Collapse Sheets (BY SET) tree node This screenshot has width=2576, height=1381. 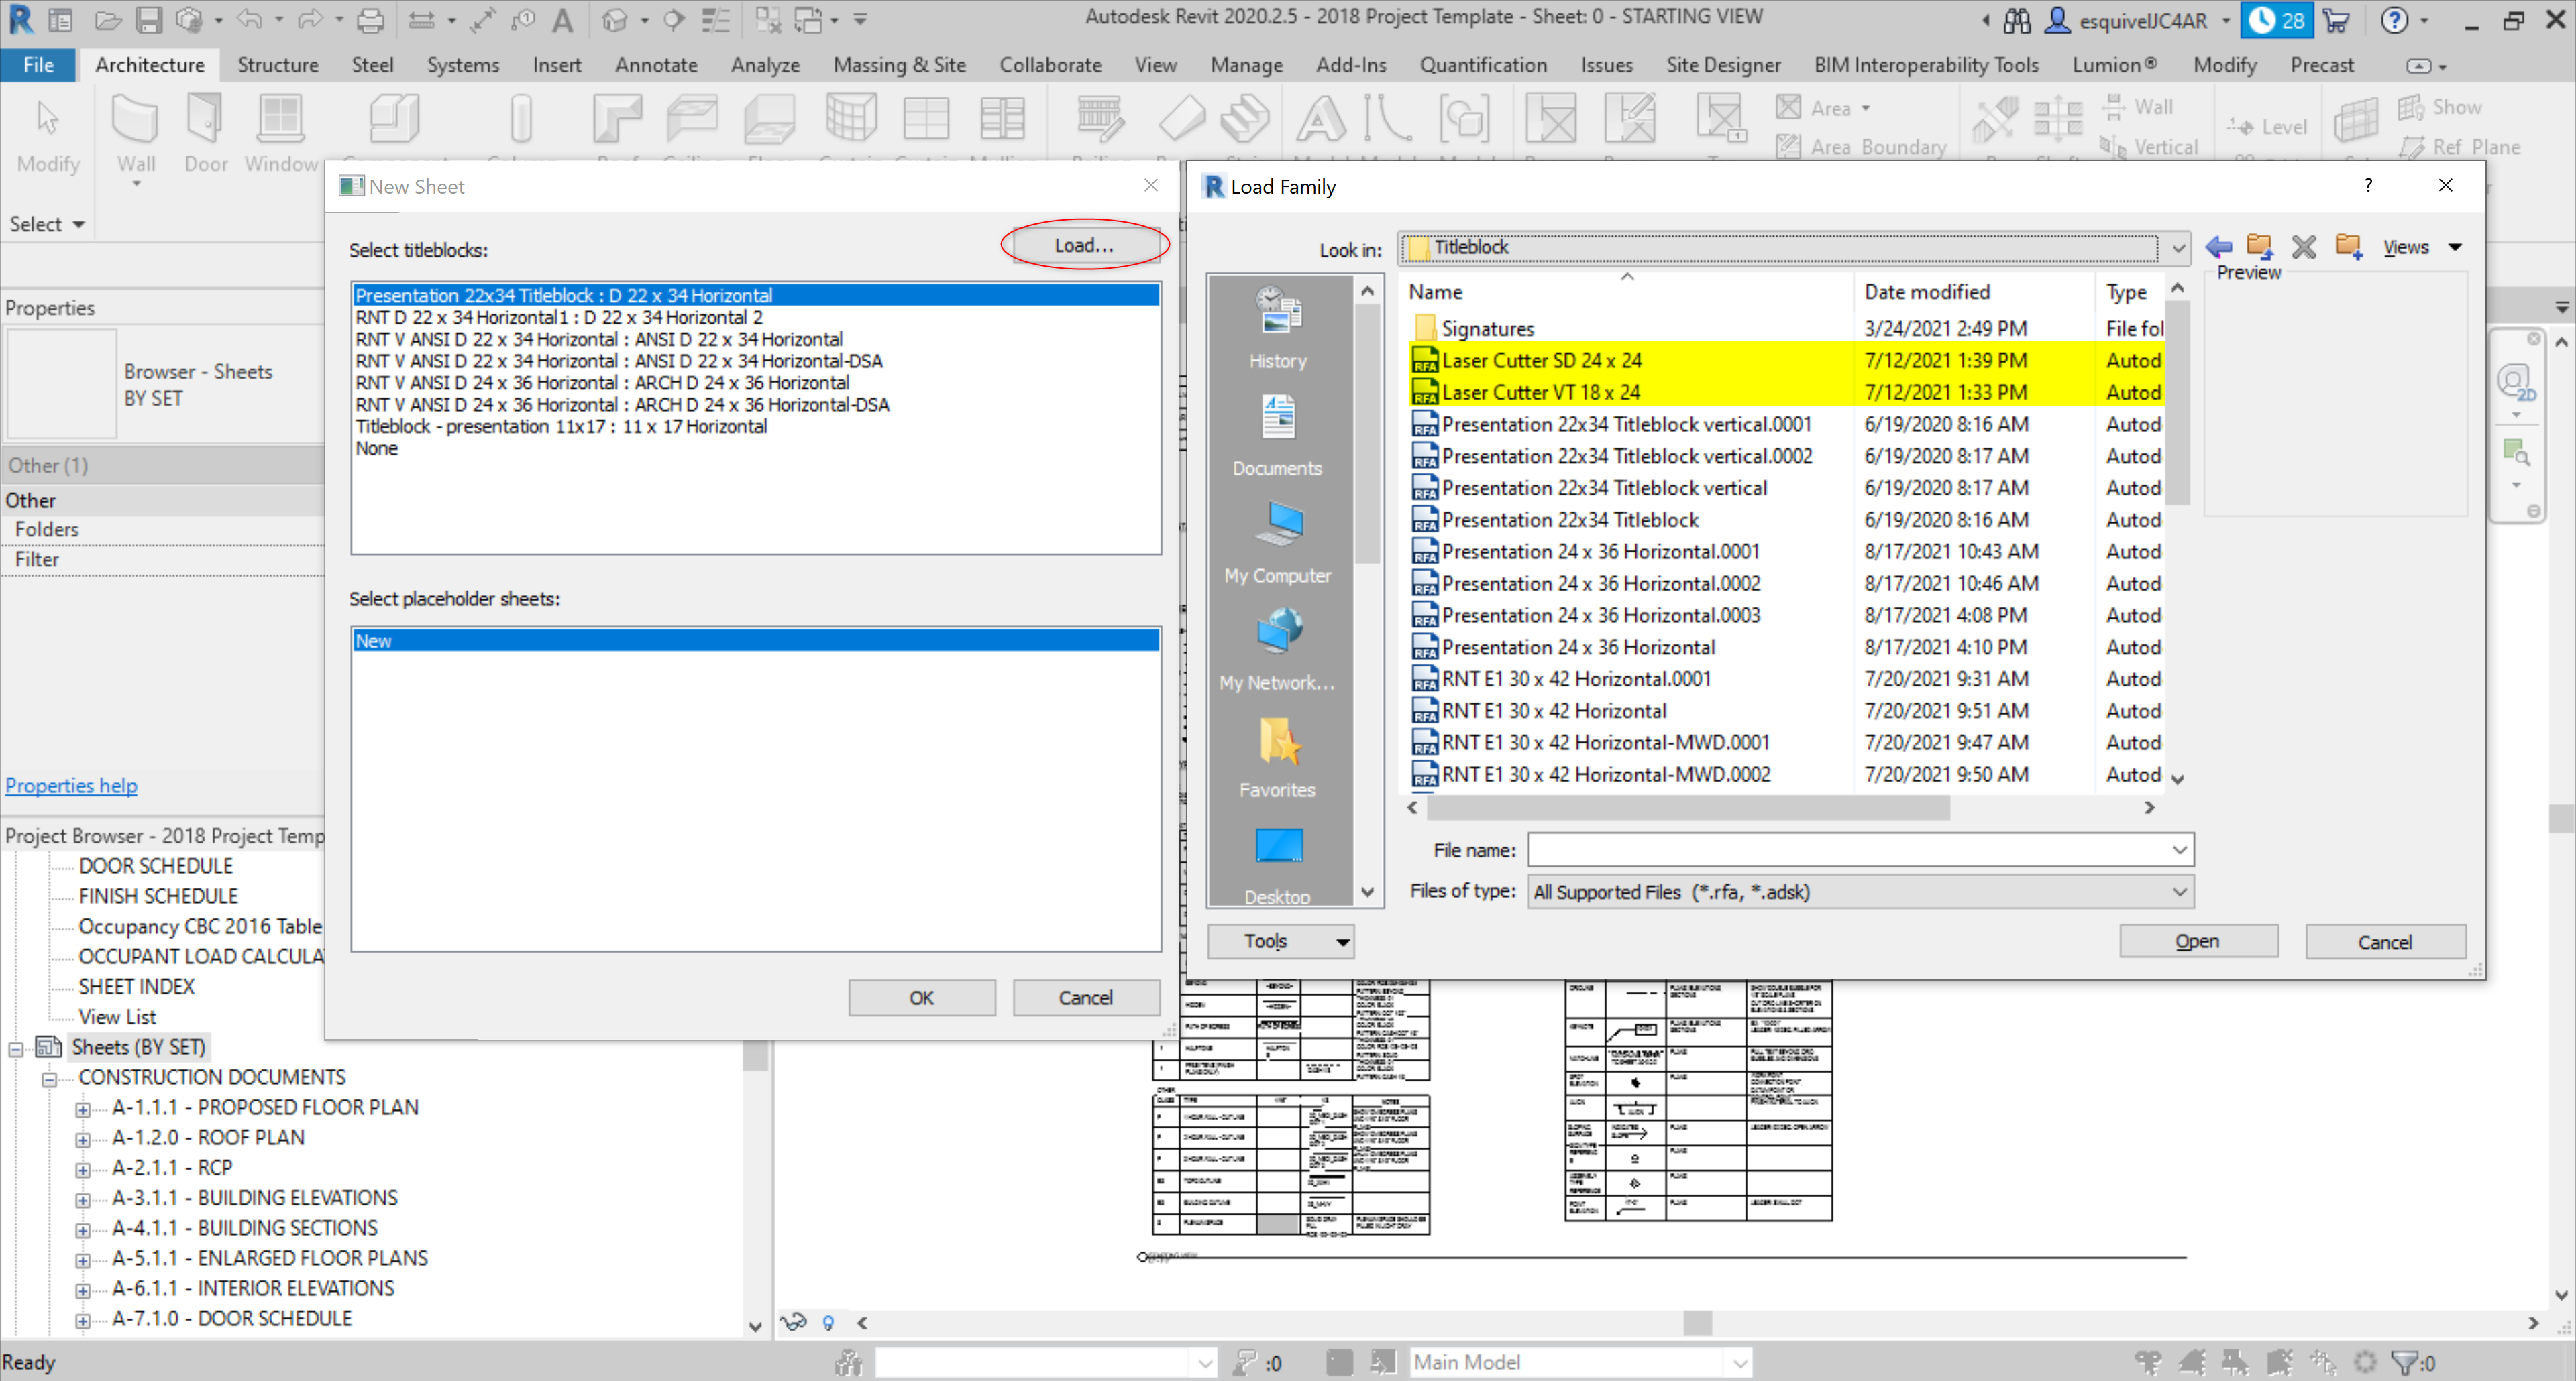pyautogui.click(x=16, y=1048)
